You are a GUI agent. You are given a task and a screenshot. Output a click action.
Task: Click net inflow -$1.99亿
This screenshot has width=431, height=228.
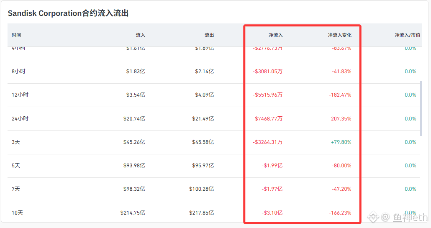[x=272, y=166]
